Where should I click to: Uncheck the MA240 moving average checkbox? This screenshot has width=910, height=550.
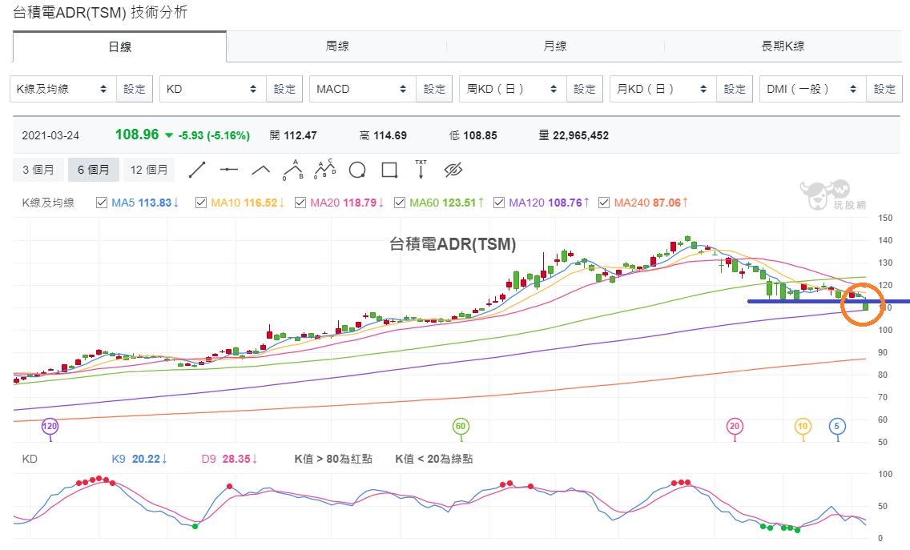pos(603,203)
